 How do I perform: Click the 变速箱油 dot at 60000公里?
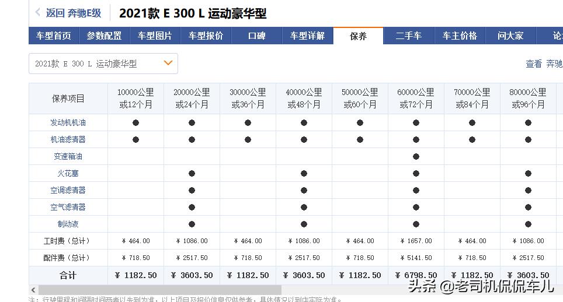[416, 156]
